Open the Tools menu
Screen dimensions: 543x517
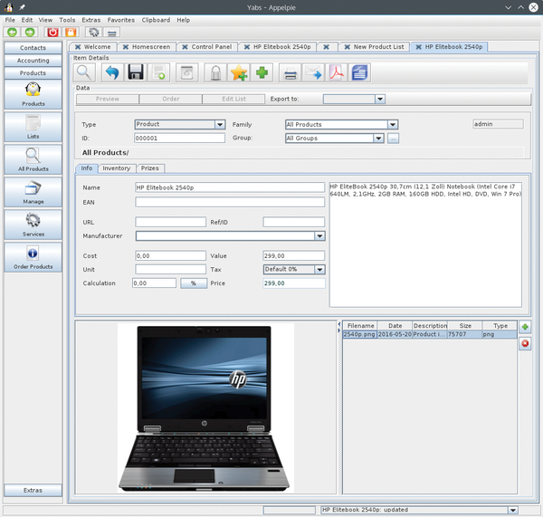click(67, 20)
